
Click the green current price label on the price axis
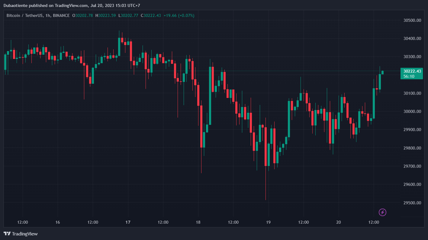412,71
